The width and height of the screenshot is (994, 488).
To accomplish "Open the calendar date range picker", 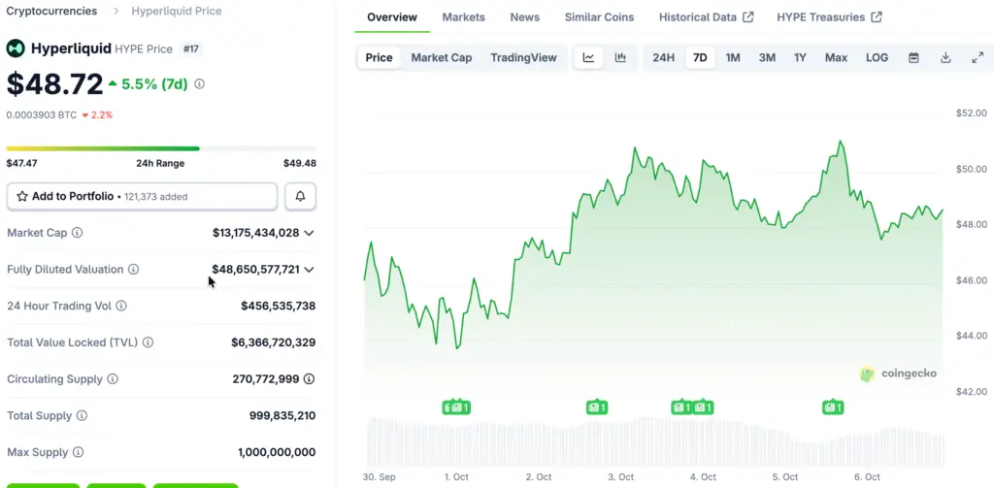I will 913,58.
